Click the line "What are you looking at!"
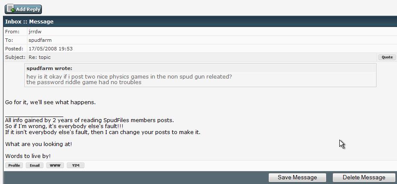This screenshot has height=184, width=397. click(38, 144)
